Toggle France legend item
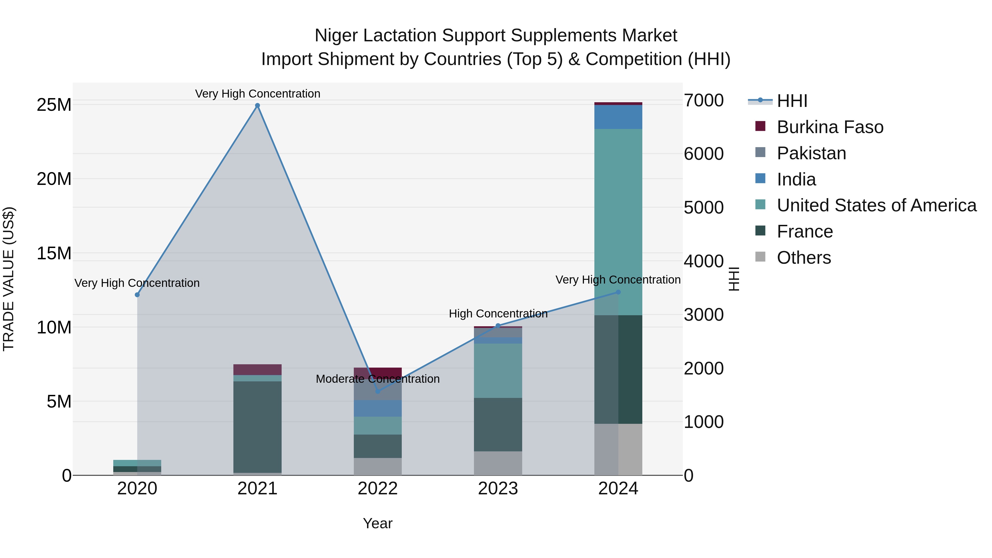 tap(794, 231)
